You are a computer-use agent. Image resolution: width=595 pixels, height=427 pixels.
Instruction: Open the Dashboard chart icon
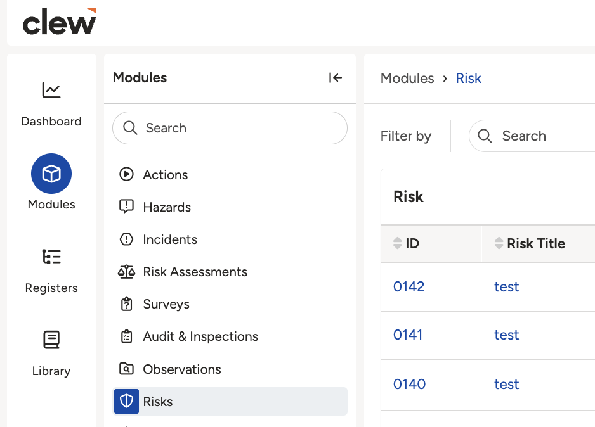click(51, 90)
